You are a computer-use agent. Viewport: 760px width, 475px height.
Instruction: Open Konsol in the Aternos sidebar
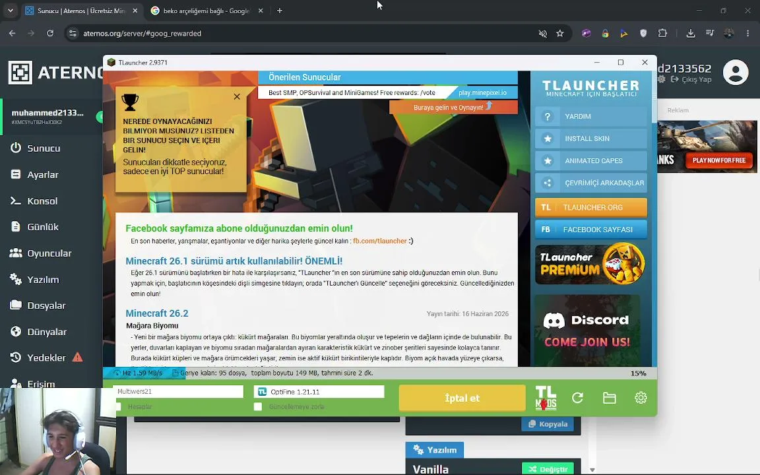pyautogui.click(x=42, y=201)
